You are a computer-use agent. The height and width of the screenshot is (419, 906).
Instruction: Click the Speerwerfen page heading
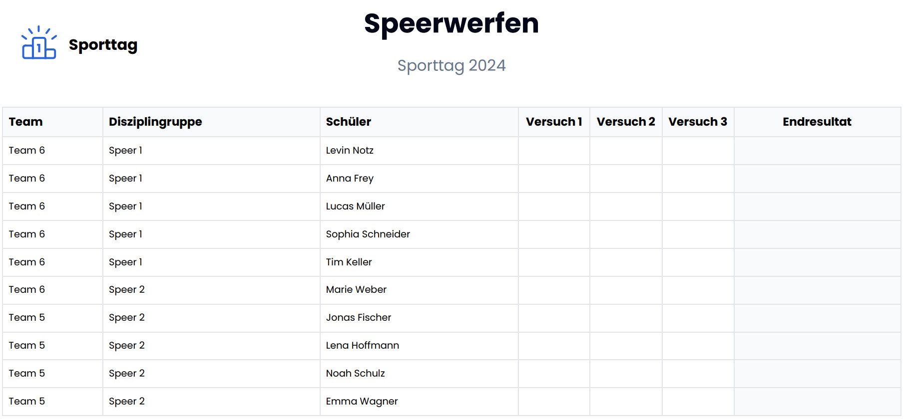click(452, 23)
